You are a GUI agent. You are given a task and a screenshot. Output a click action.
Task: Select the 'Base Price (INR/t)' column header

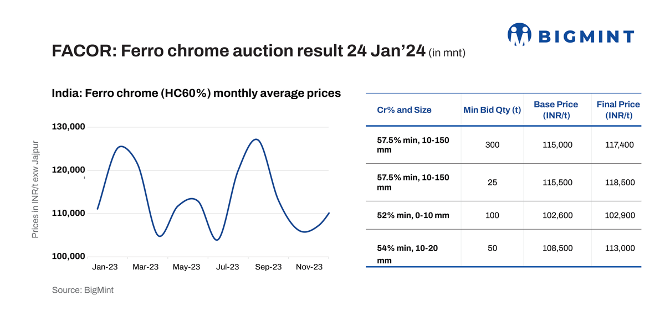pyautogui.click(x=555, y=110)
